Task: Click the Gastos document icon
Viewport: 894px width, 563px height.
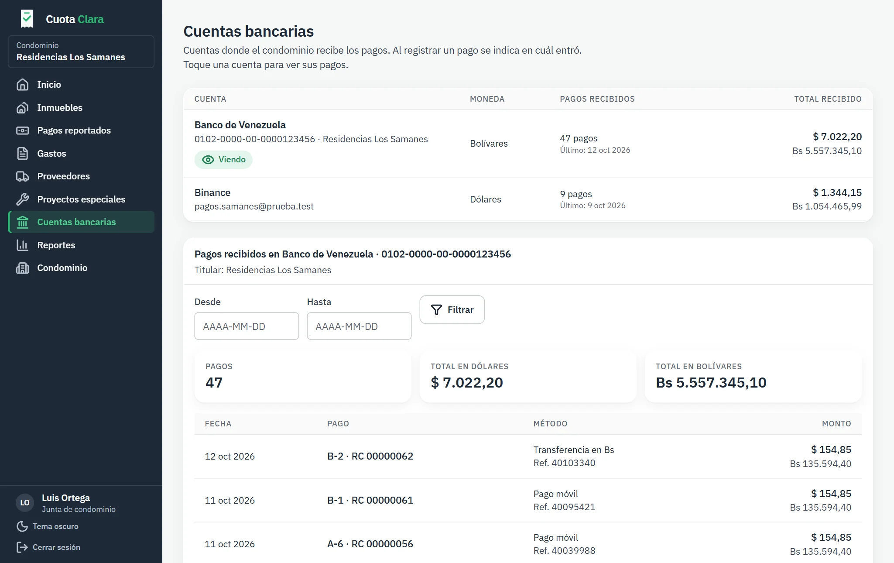Action: pos(22,154)
